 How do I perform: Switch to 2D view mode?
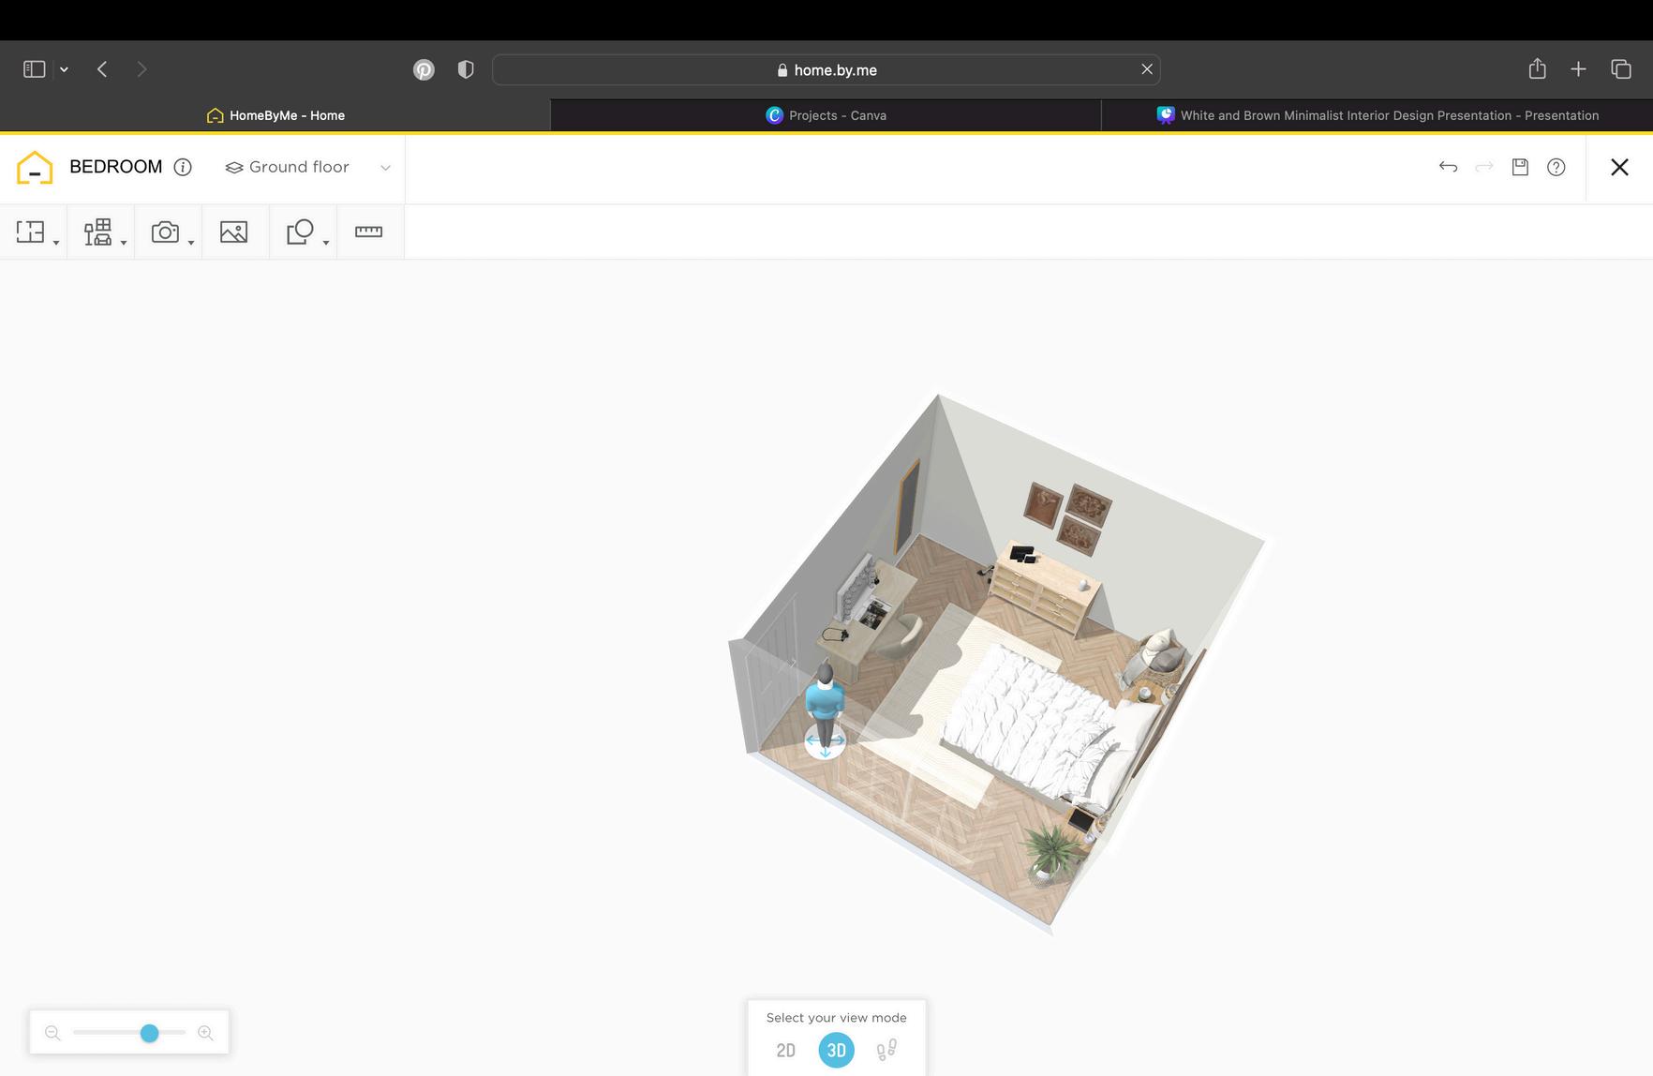[x=786, y=1051]
